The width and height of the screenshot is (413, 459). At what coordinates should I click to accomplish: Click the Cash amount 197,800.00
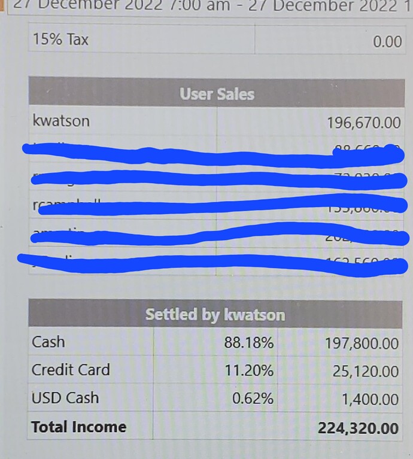coord(362,343)
